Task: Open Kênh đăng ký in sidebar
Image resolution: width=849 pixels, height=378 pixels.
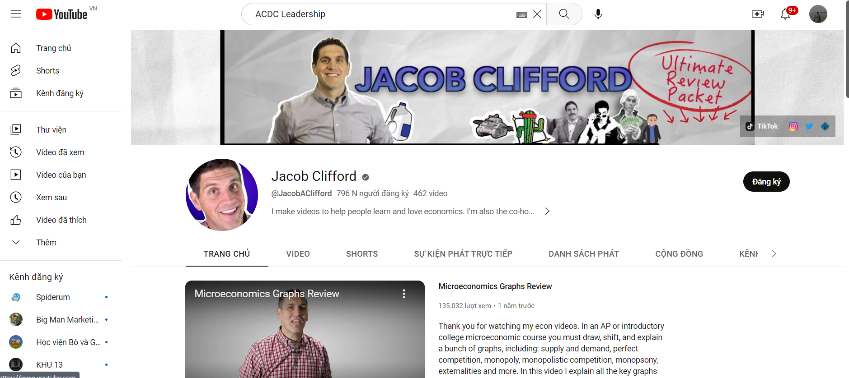Action: 62,93
